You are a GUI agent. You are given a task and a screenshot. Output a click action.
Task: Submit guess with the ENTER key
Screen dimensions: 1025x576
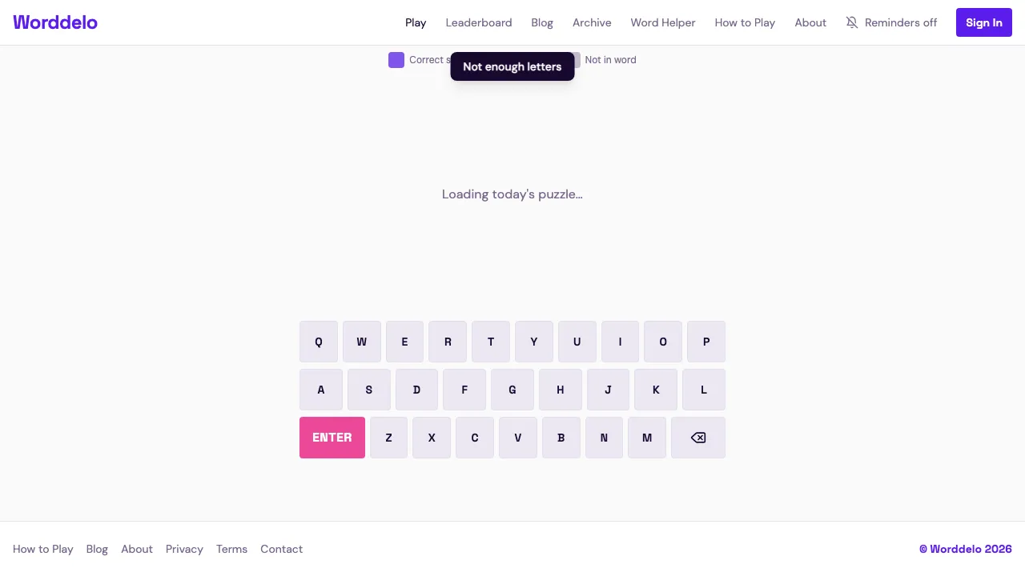pyautogui.click(x=332, y=438)
